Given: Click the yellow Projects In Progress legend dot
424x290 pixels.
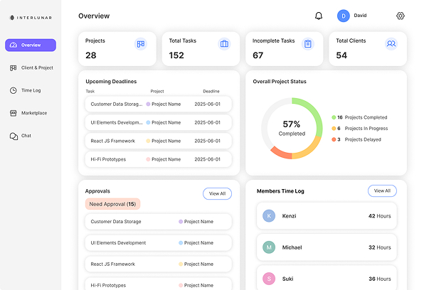Looking at the screenshot, I should (x=334, y=129).
